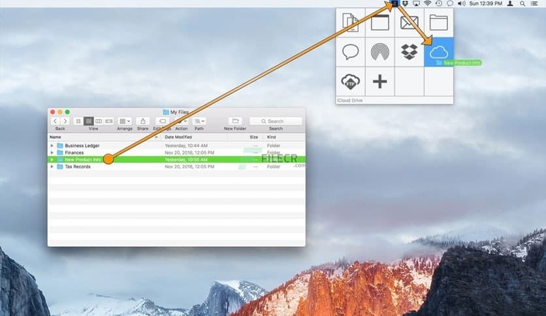Go forward in the My Files Finder window
546x316 pixels.
click(65, 121)
